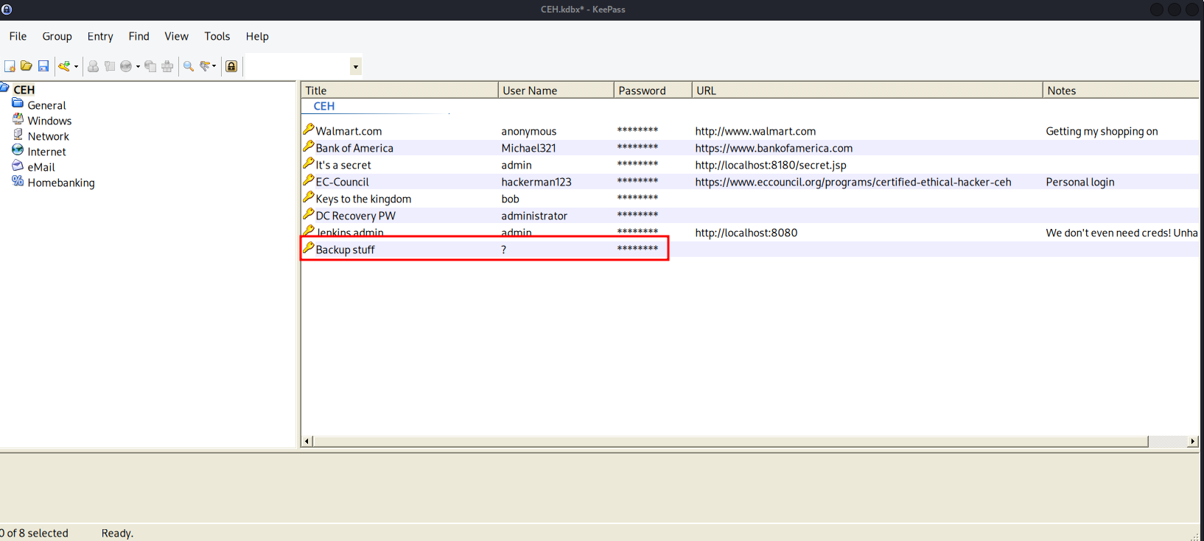Screen dimensions: 1204x541
Task: Click the Copy User Name toolbar icon
Action: click(93, 66)
